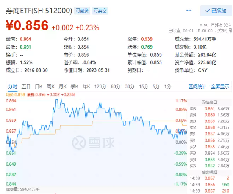
Task: Click the ¥0.856 current price
Action: pos(27,25)
